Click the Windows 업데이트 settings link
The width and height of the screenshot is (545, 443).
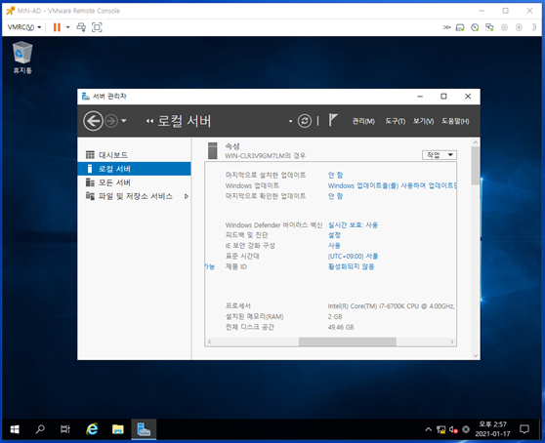[392, 185]
